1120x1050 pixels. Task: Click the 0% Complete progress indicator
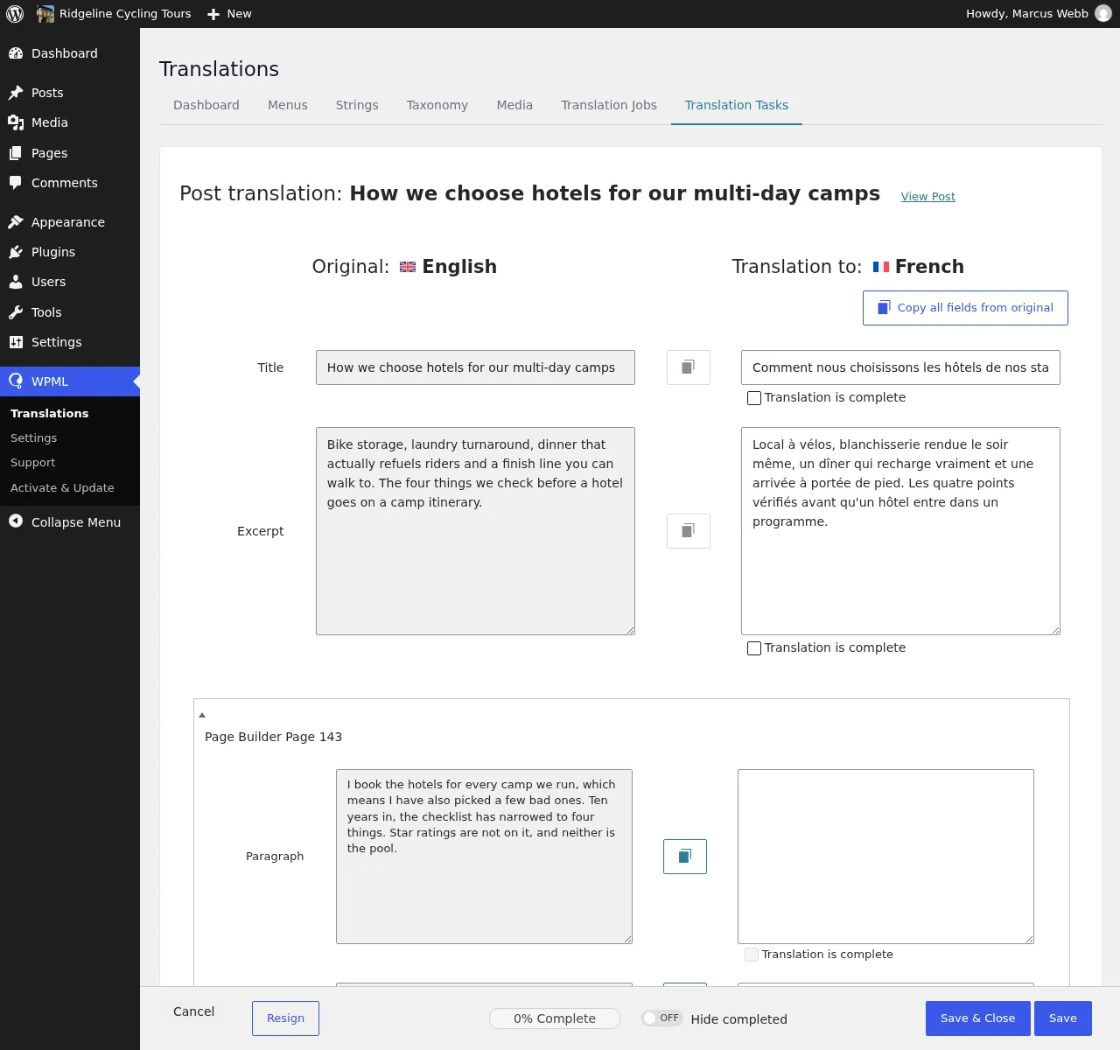(x=555, y=1018)
